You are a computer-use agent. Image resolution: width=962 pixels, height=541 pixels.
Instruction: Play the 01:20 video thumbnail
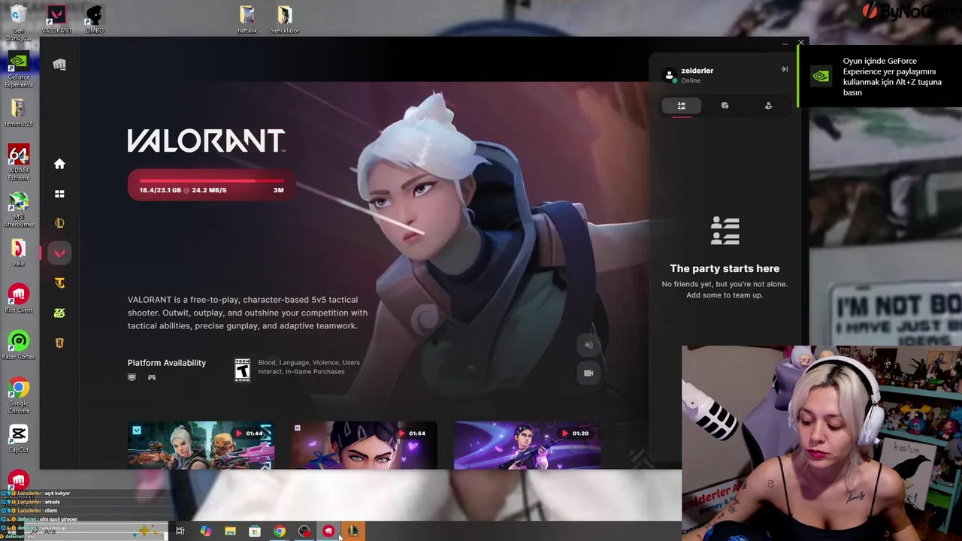click(x=527, y=445)
